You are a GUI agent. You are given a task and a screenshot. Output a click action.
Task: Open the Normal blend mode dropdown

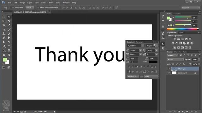pyautogui.click(x=175, y=60)
